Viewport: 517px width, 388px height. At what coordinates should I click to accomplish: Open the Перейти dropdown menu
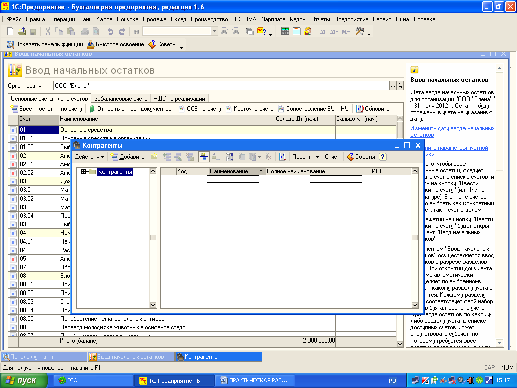pyautogui.click(x=305, y=157)
